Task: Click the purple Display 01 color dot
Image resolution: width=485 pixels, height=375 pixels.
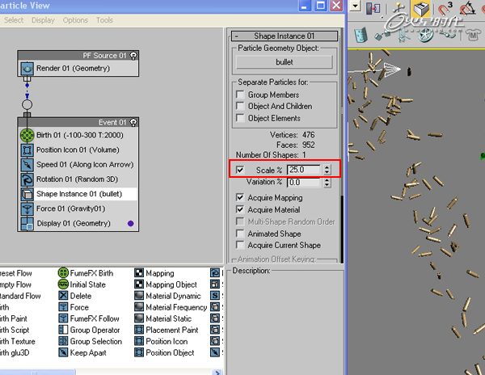Action: (130, 223)
